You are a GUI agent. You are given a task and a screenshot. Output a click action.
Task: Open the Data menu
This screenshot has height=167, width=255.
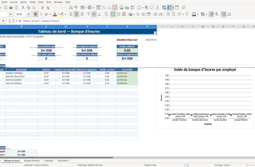pyautogui.click(x=41, y=2)
